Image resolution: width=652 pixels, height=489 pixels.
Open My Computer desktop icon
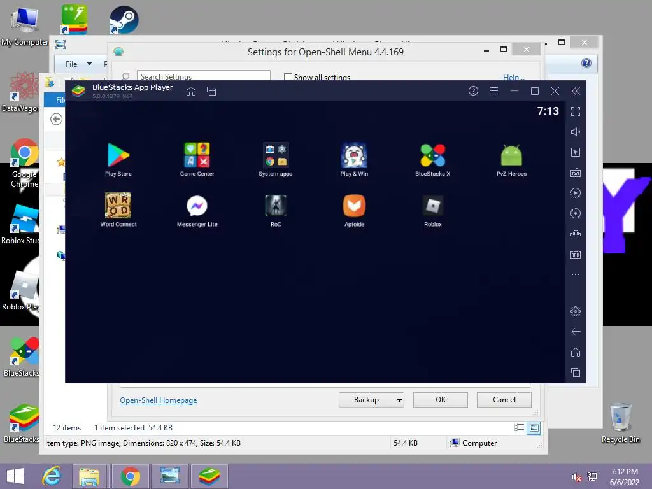(25, 26)
